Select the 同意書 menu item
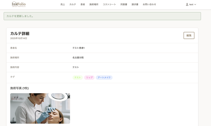 coord(124,4)
